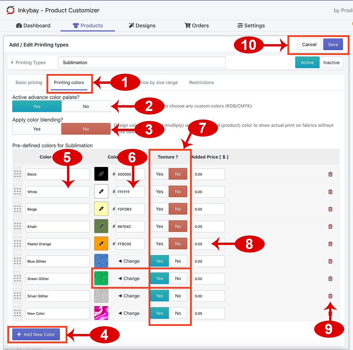The image size is (353, 350).
Task: Open the Dashboard with the compass icon
Action: (18, 26)
